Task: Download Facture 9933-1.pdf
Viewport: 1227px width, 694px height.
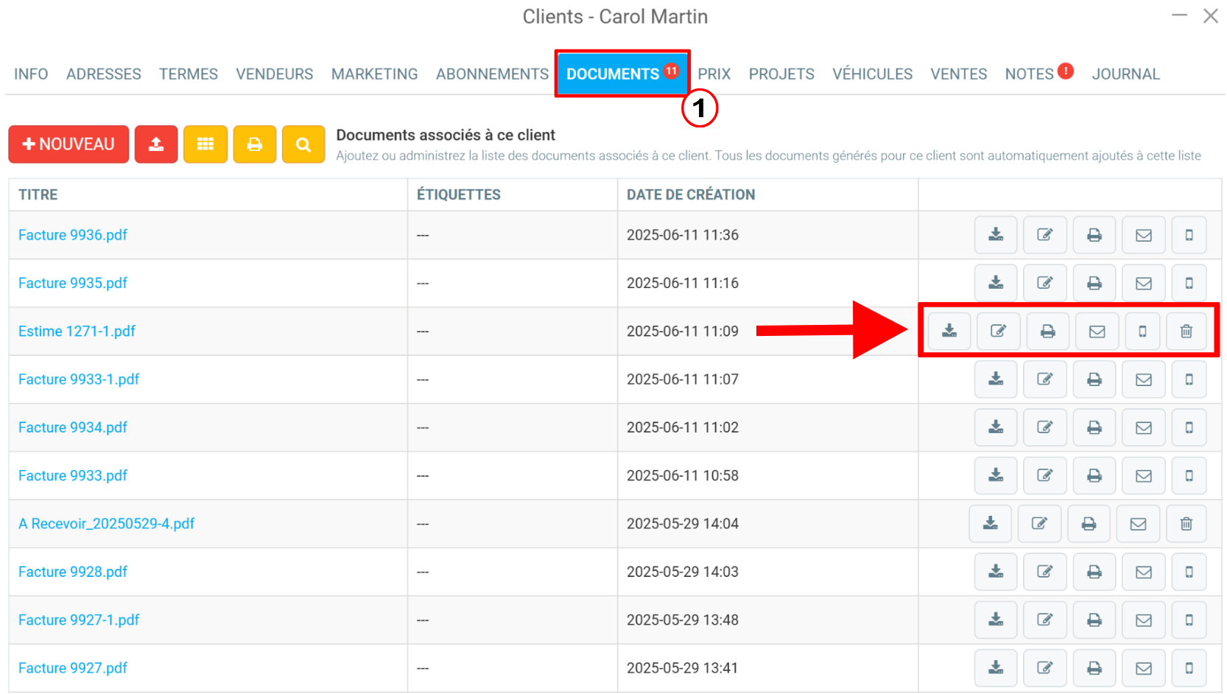Action: coord(996,379)
